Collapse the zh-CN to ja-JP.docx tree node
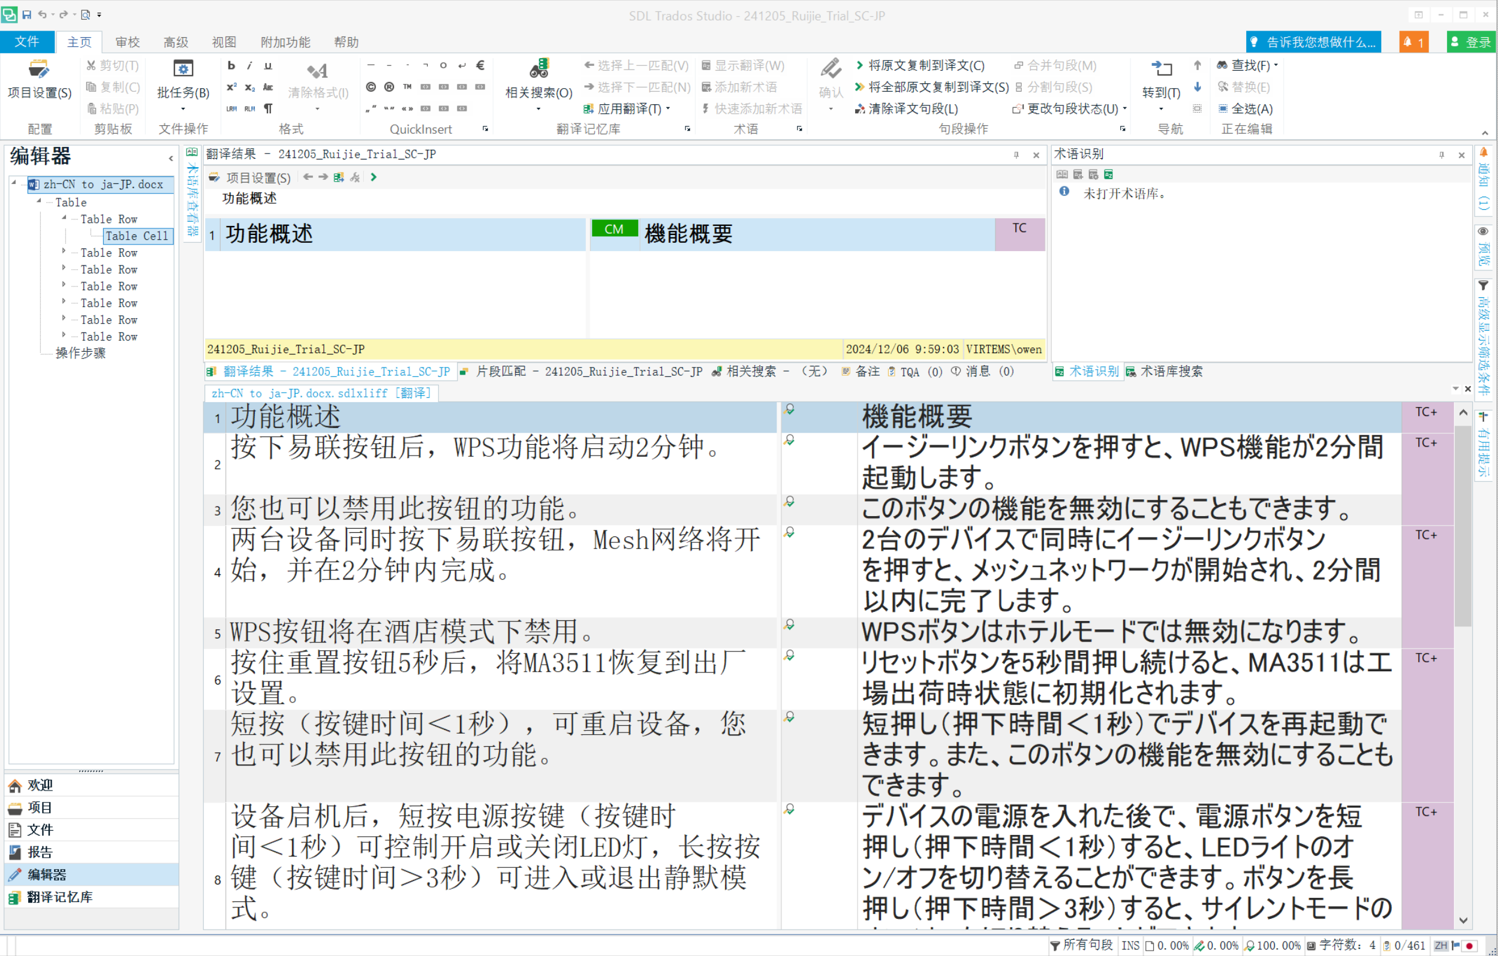The width and height of the screenshot is (1498, 956). pyautogui.click(x=14, y=183)
